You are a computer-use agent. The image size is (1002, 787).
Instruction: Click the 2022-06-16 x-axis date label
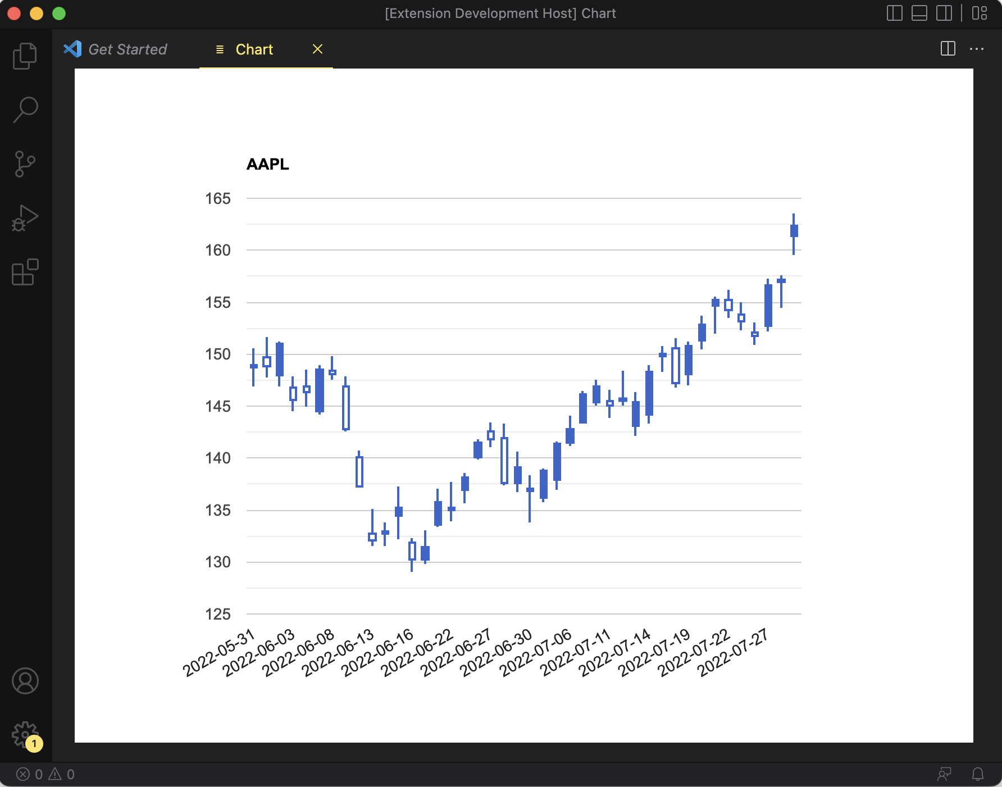(378, 653)
